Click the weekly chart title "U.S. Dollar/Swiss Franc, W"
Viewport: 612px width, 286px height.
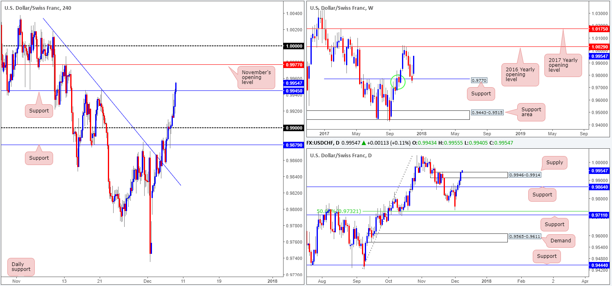(342, 8)
